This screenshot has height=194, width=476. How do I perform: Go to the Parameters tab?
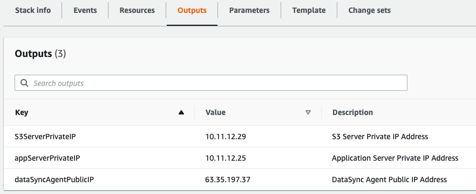click(x=249, y=10)
